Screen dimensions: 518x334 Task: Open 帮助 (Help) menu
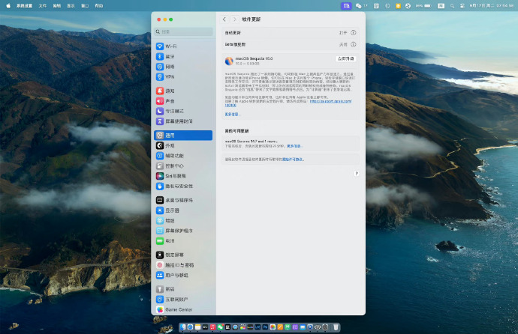(99, 5)
